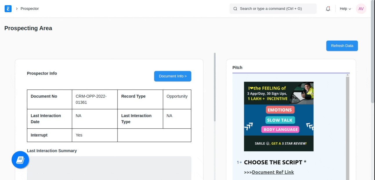The image size is (375, 180).
Task: Click the main page scrollbar thumb
Action: coord(373,52)
